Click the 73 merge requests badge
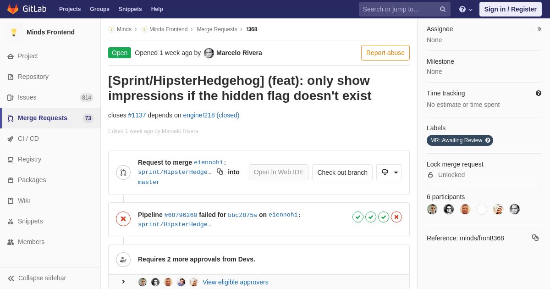 [x=88, y=118]
